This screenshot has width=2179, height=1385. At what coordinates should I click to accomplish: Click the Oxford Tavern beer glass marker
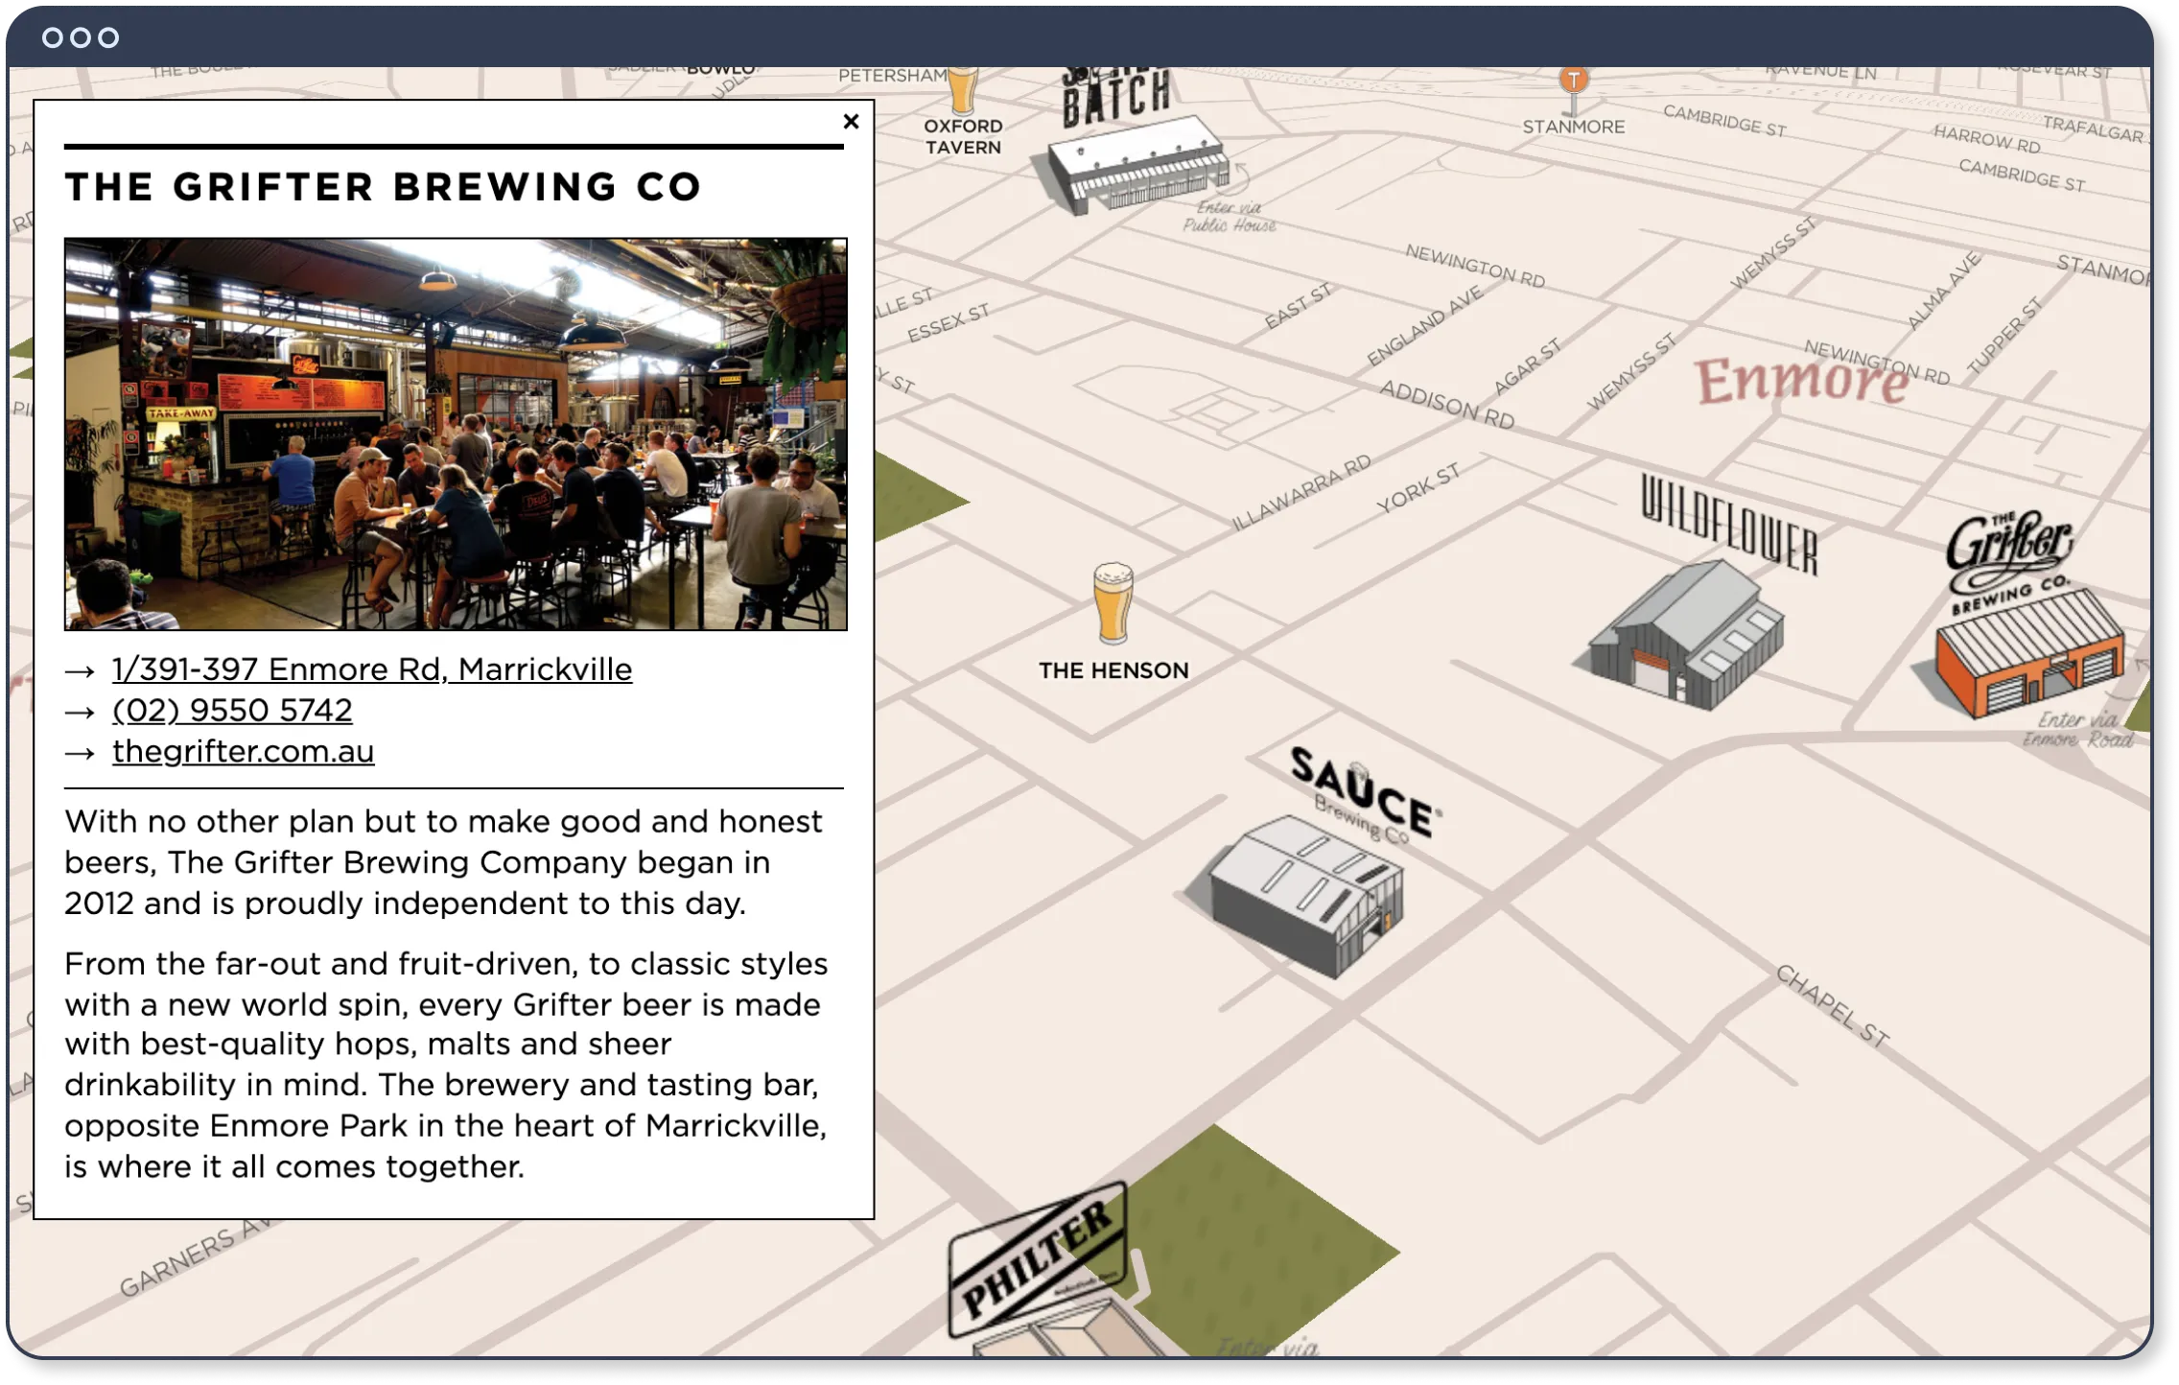(x=963, y=91)
